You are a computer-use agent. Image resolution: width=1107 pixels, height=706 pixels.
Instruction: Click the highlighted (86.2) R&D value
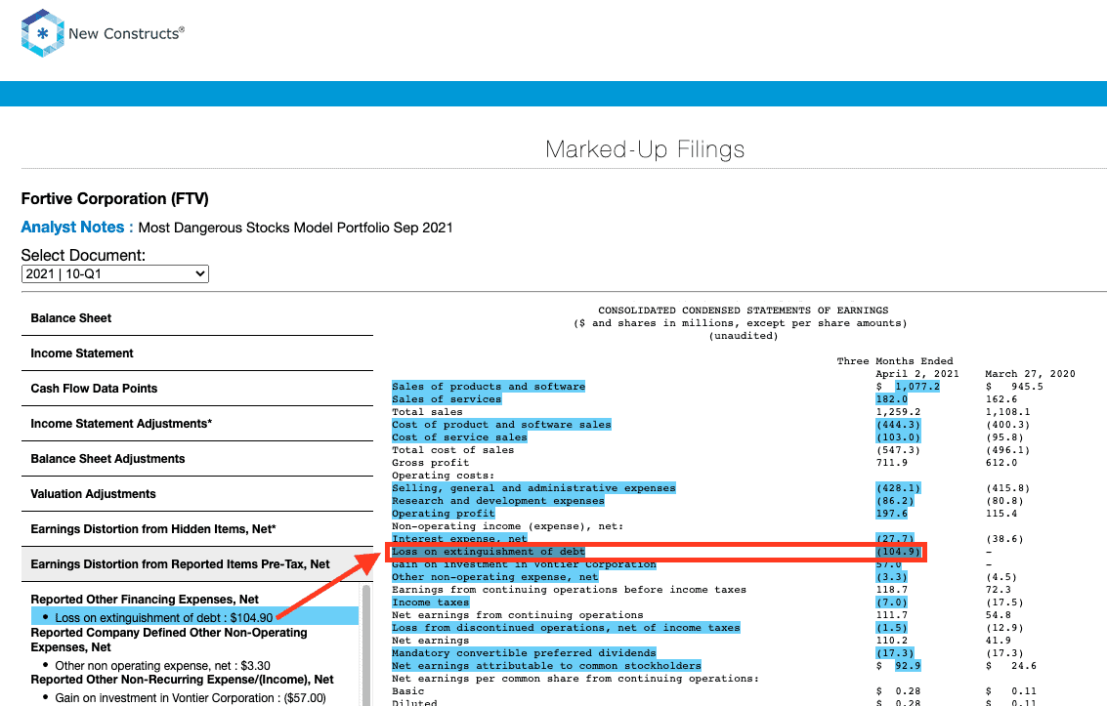click(x=895, y=501)
